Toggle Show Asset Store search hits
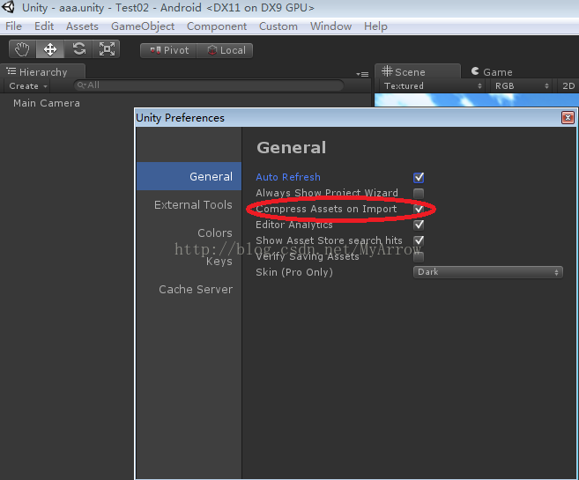The image size is (579, 480). [419, 241]
